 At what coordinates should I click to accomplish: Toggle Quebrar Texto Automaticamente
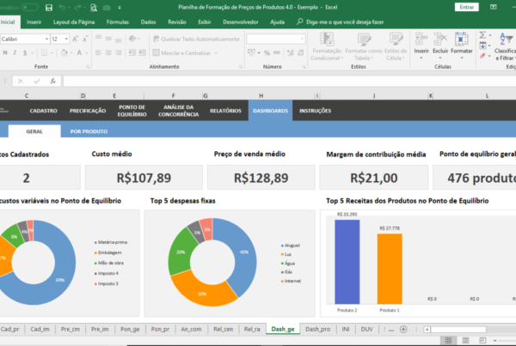pos(196,39)
